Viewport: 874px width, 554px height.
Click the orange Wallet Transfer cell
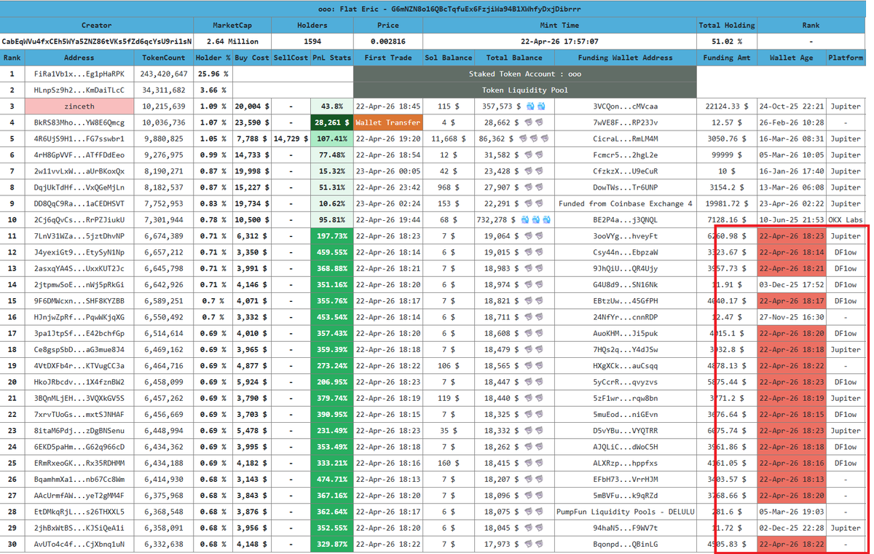click(387, 122)
